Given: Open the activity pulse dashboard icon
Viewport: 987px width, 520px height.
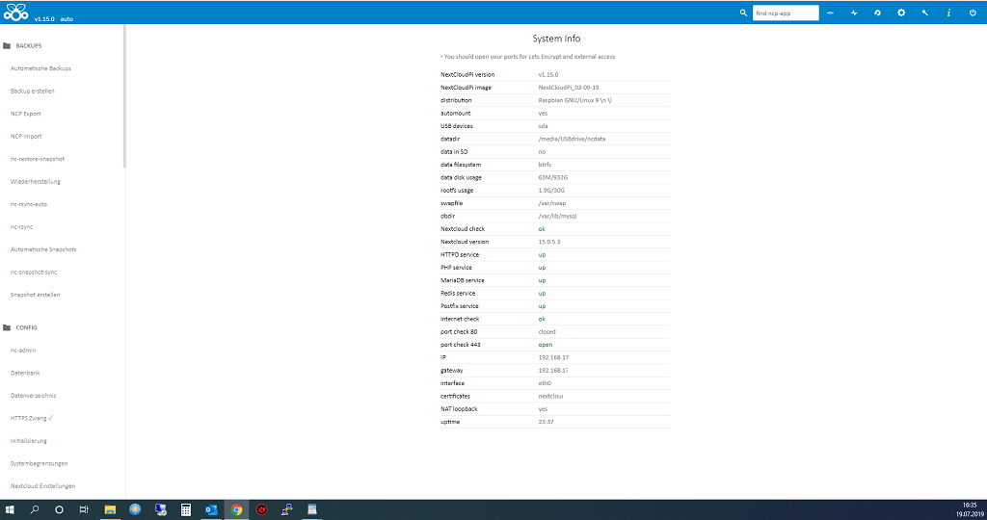Looking at the screenshot, I should point(853,13).
